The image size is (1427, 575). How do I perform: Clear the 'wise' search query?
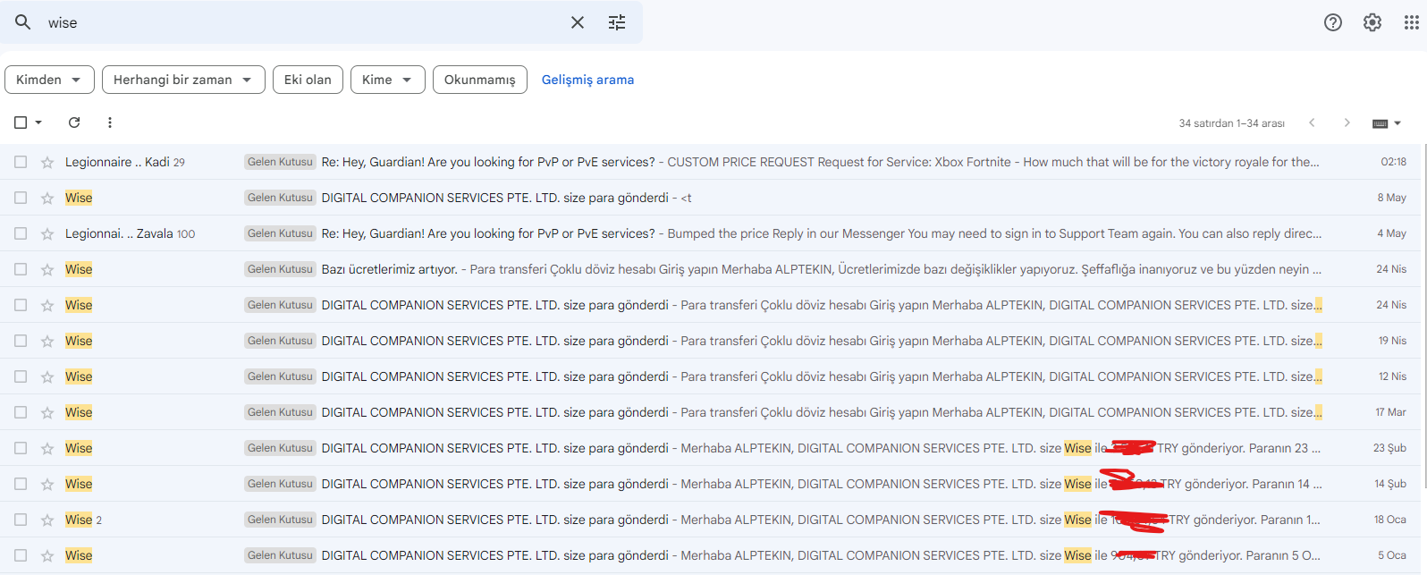(578, 22)
